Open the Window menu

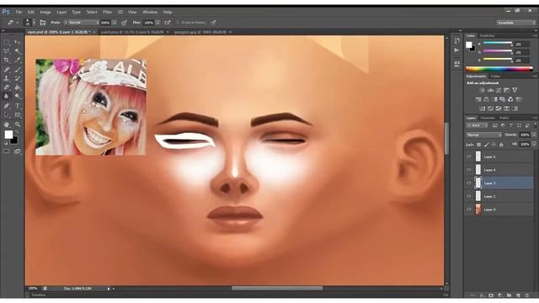point(150,12)
